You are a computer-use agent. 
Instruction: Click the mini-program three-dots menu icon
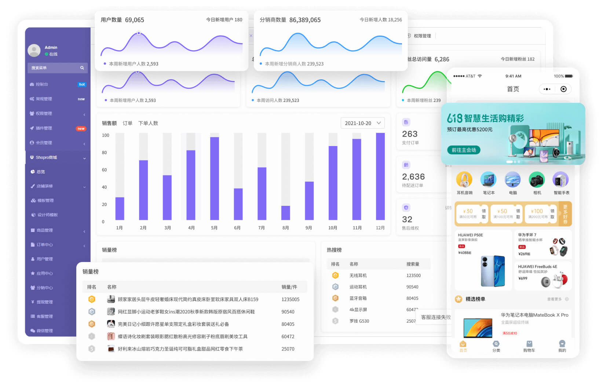547,89
